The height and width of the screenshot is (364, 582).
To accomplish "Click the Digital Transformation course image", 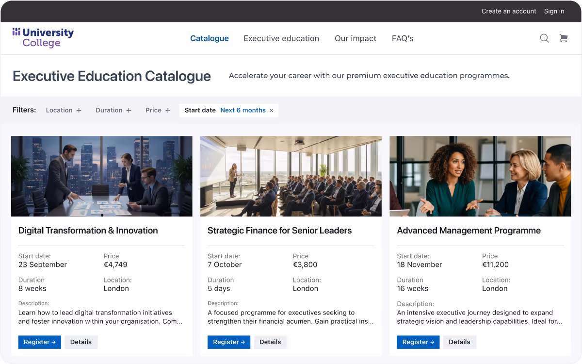I will pyautogui.click(x=101, y=176).
